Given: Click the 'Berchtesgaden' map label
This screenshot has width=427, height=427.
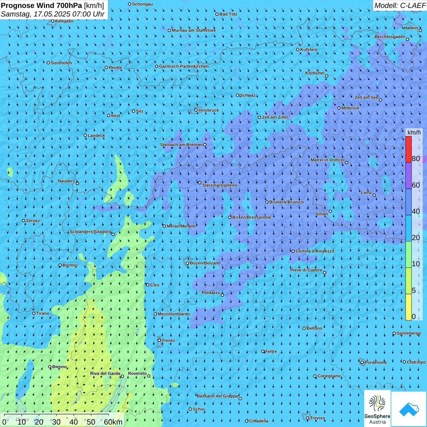Looking at the screenshot, I should click(x=390, y=37).
